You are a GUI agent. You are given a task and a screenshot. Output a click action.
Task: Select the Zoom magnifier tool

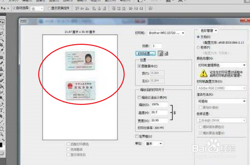click(2, 134)
